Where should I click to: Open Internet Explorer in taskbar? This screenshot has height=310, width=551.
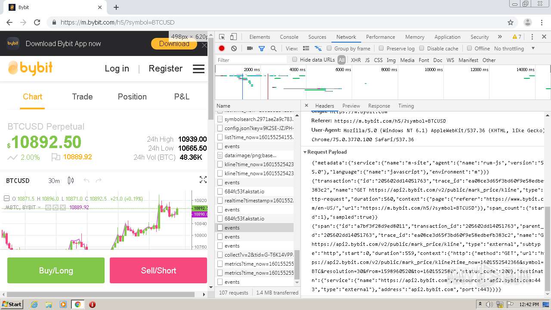coord(34,304)
